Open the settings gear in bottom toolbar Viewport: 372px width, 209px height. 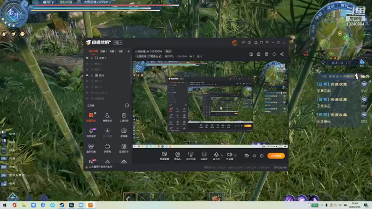tap(262, 156)
